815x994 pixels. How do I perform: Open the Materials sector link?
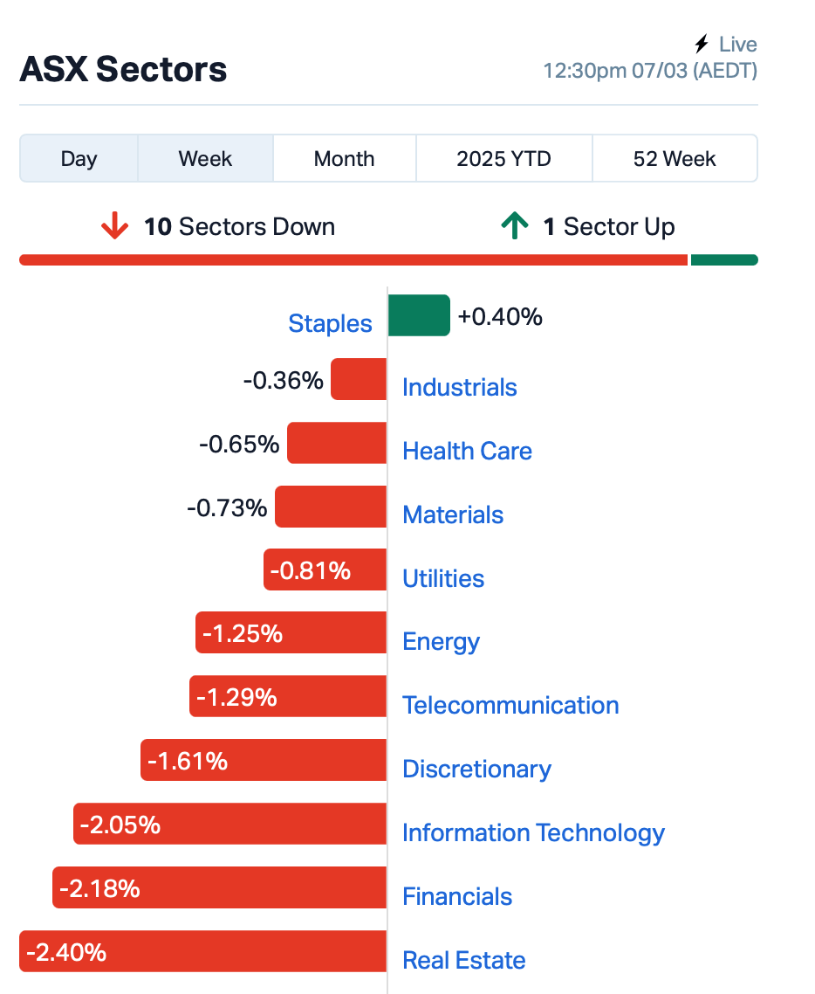click(453, 514)
